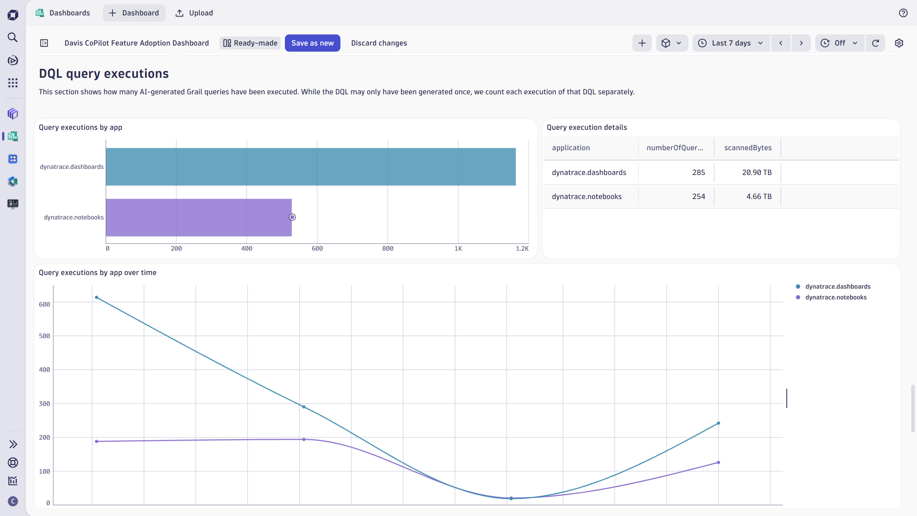The height and width of the screenshot is (516, 917).
Task: Open the Search tool in the sidebar
Action: [13, 37]
